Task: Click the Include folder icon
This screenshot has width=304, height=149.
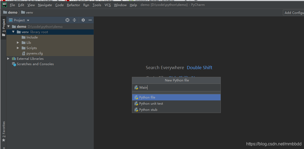Action: 24,37
